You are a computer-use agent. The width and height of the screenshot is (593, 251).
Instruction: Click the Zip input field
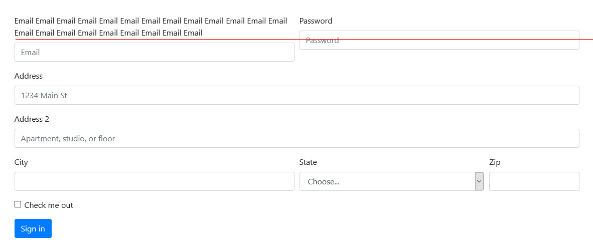coord(534,181)
